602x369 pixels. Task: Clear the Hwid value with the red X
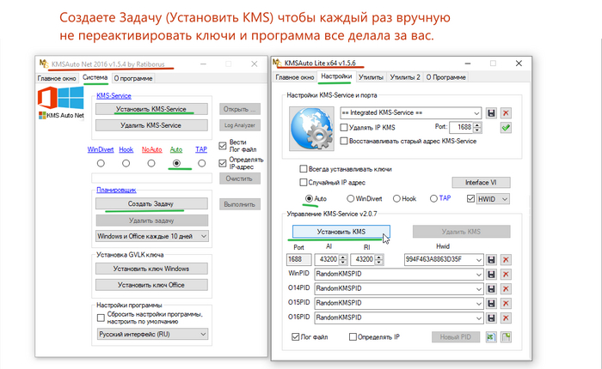click(x=506, y=259)
